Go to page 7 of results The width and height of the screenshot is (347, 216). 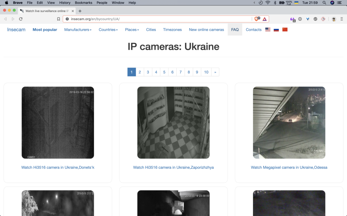(181, 72)
